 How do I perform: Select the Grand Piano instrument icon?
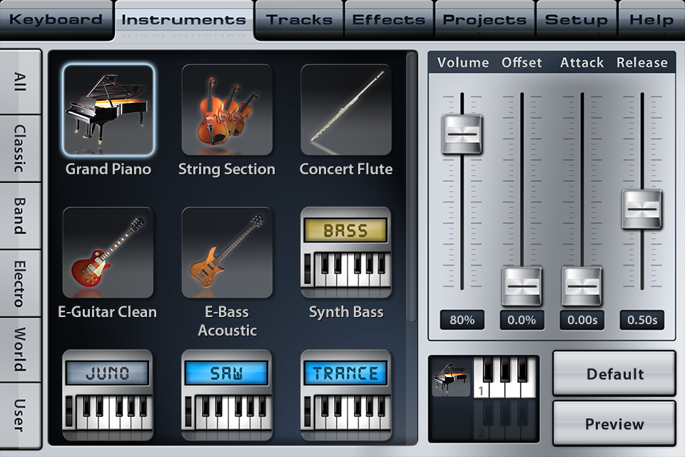[x=108, y=110]
